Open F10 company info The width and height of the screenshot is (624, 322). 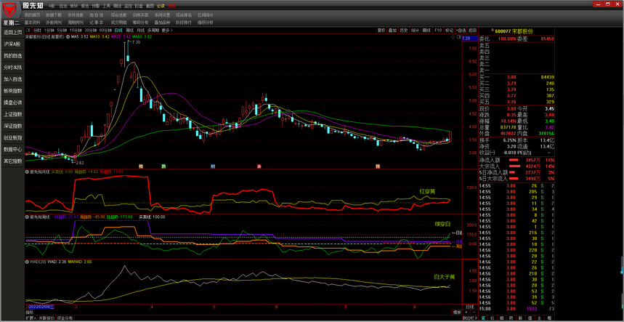(x=438, y=31)
